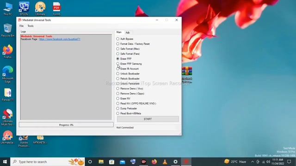Open the taskbar clock and date
Screen dimensions: 296x166
277,162
